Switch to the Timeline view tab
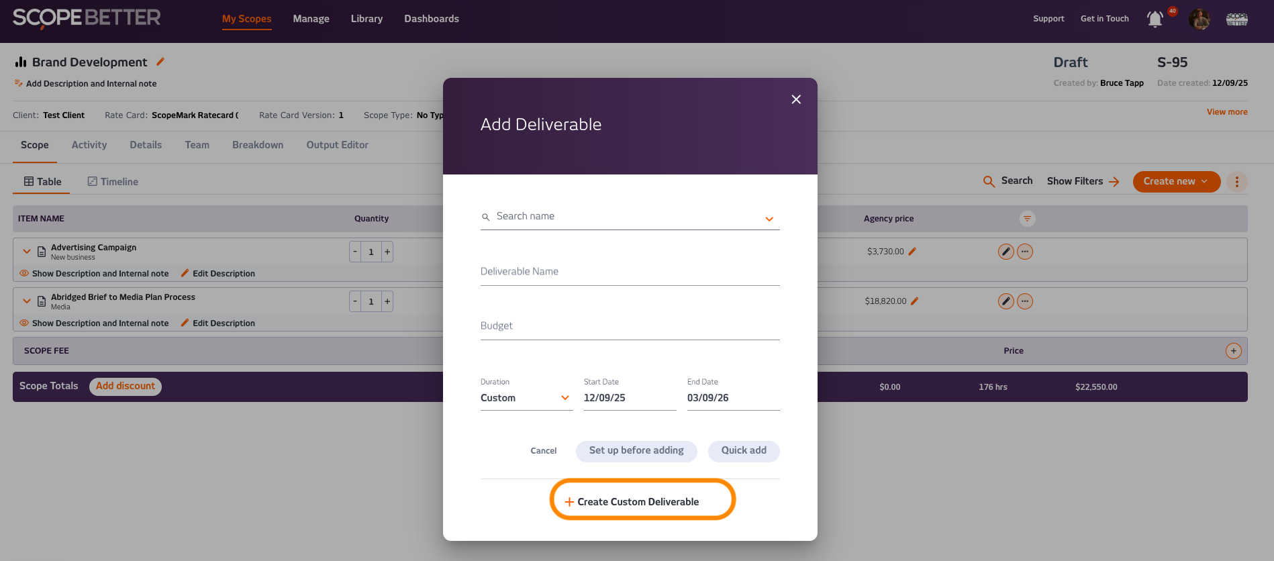This screenshot has height=561, width=1274. point(113,182)
